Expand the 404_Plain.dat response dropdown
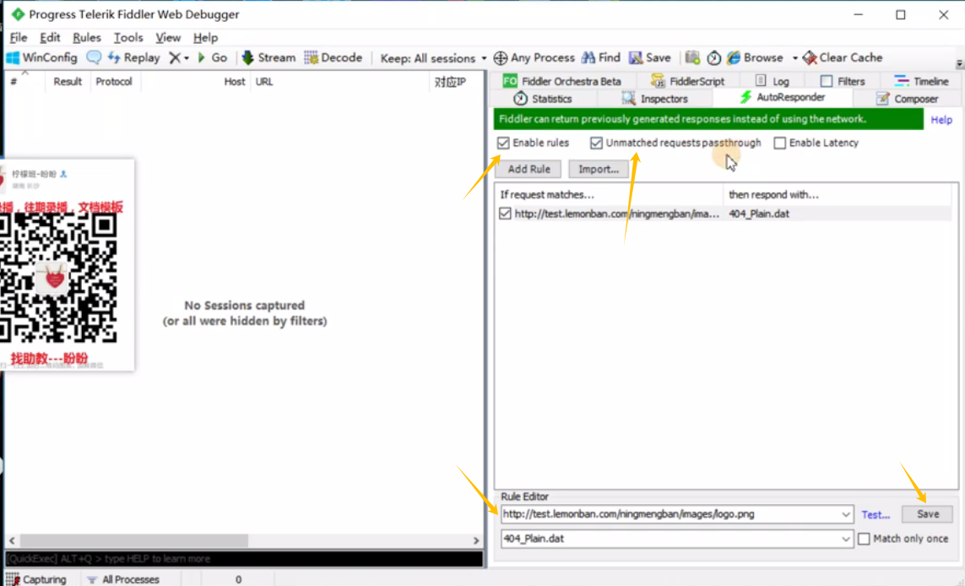 point(846,540)
